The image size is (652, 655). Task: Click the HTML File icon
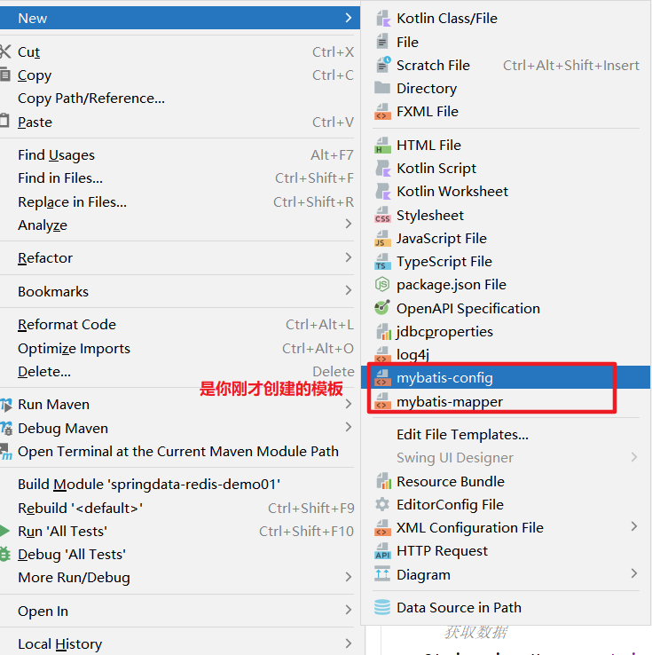[382, 146]
